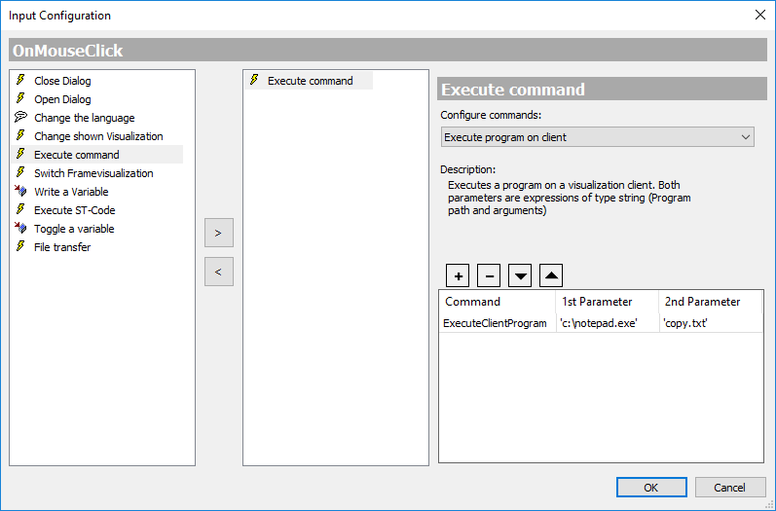Image resolution: width=776 pixels, height=511 pixels.
Task: Edit the 'copy.txt' parameter cell
Action: [711, 323]
